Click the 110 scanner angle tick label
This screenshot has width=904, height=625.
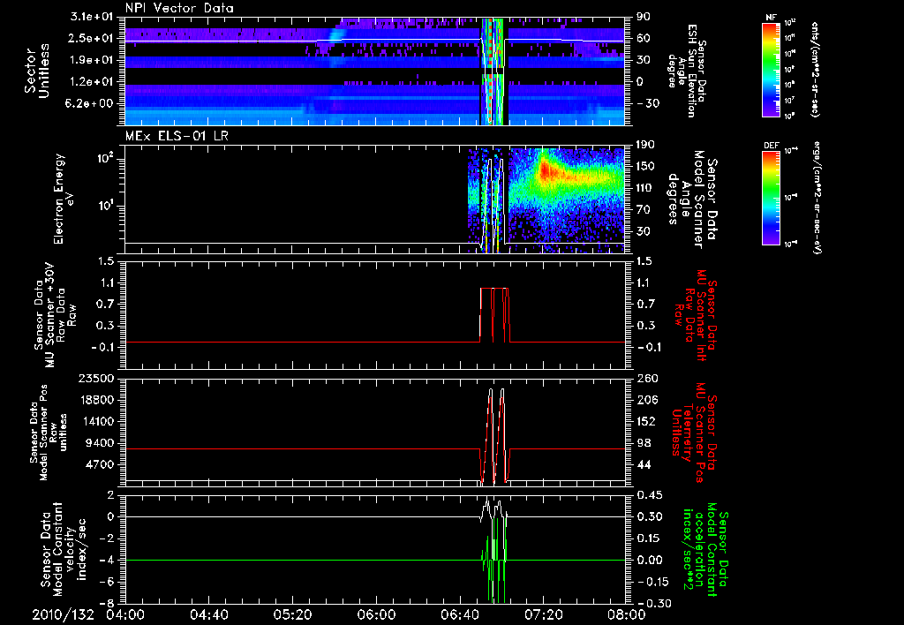tap(645, 188)
